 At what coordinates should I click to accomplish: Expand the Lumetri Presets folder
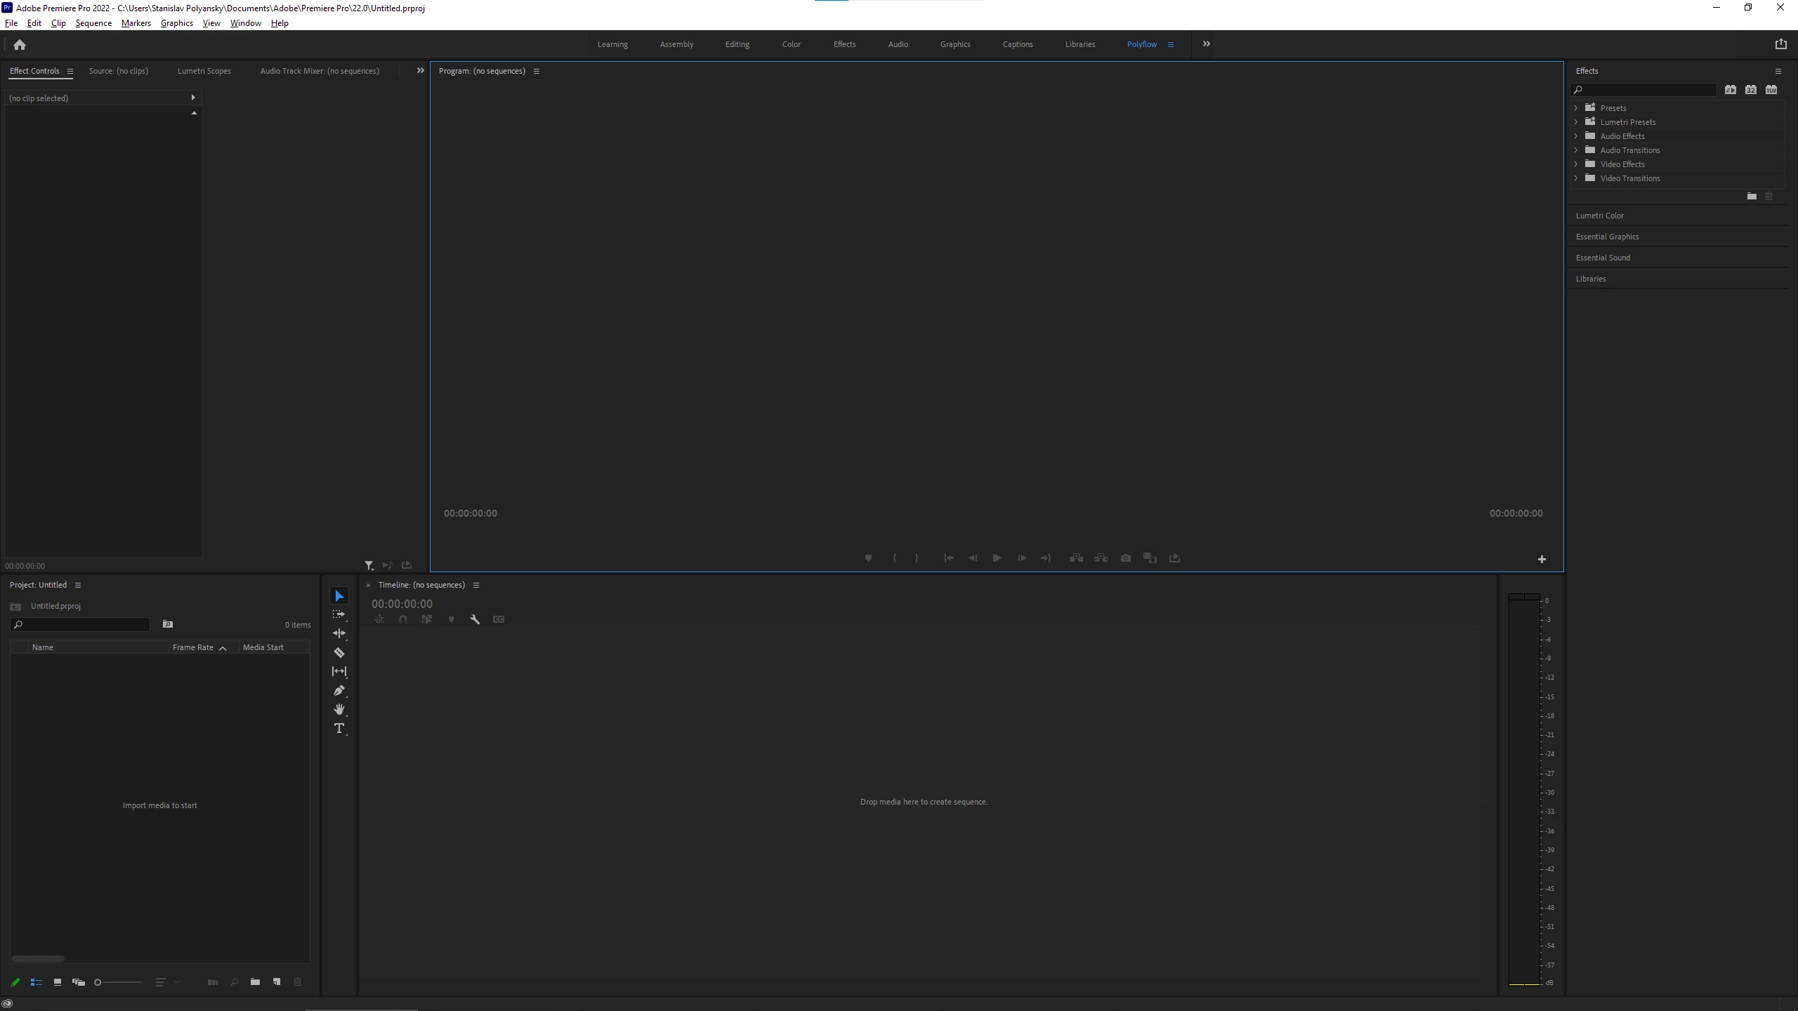(1576, 122)
